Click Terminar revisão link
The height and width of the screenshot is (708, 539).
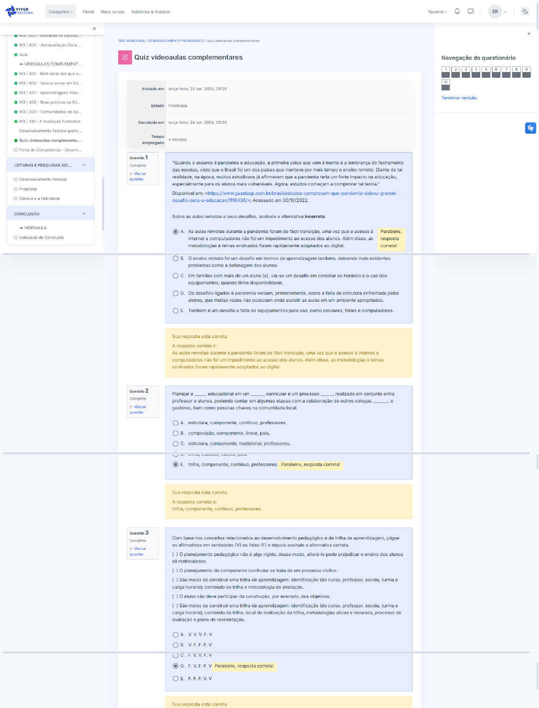coord(459,98)
